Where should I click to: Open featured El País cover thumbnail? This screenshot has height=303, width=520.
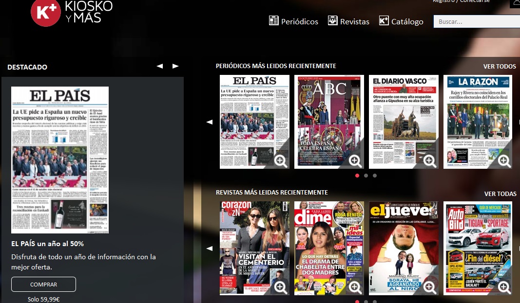click(x=60, y=160)
